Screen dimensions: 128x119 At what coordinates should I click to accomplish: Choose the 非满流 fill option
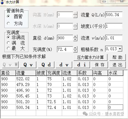point(8,37)
